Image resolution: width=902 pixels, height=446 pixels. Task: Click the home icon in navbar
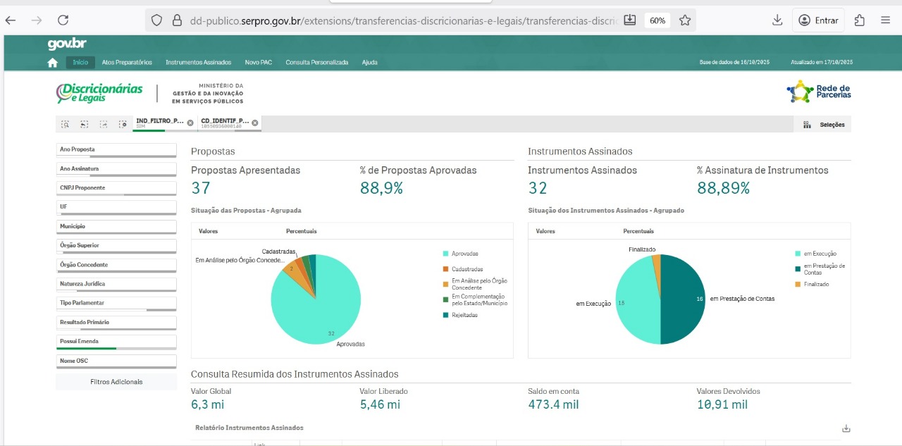click(x=53, y=63)
